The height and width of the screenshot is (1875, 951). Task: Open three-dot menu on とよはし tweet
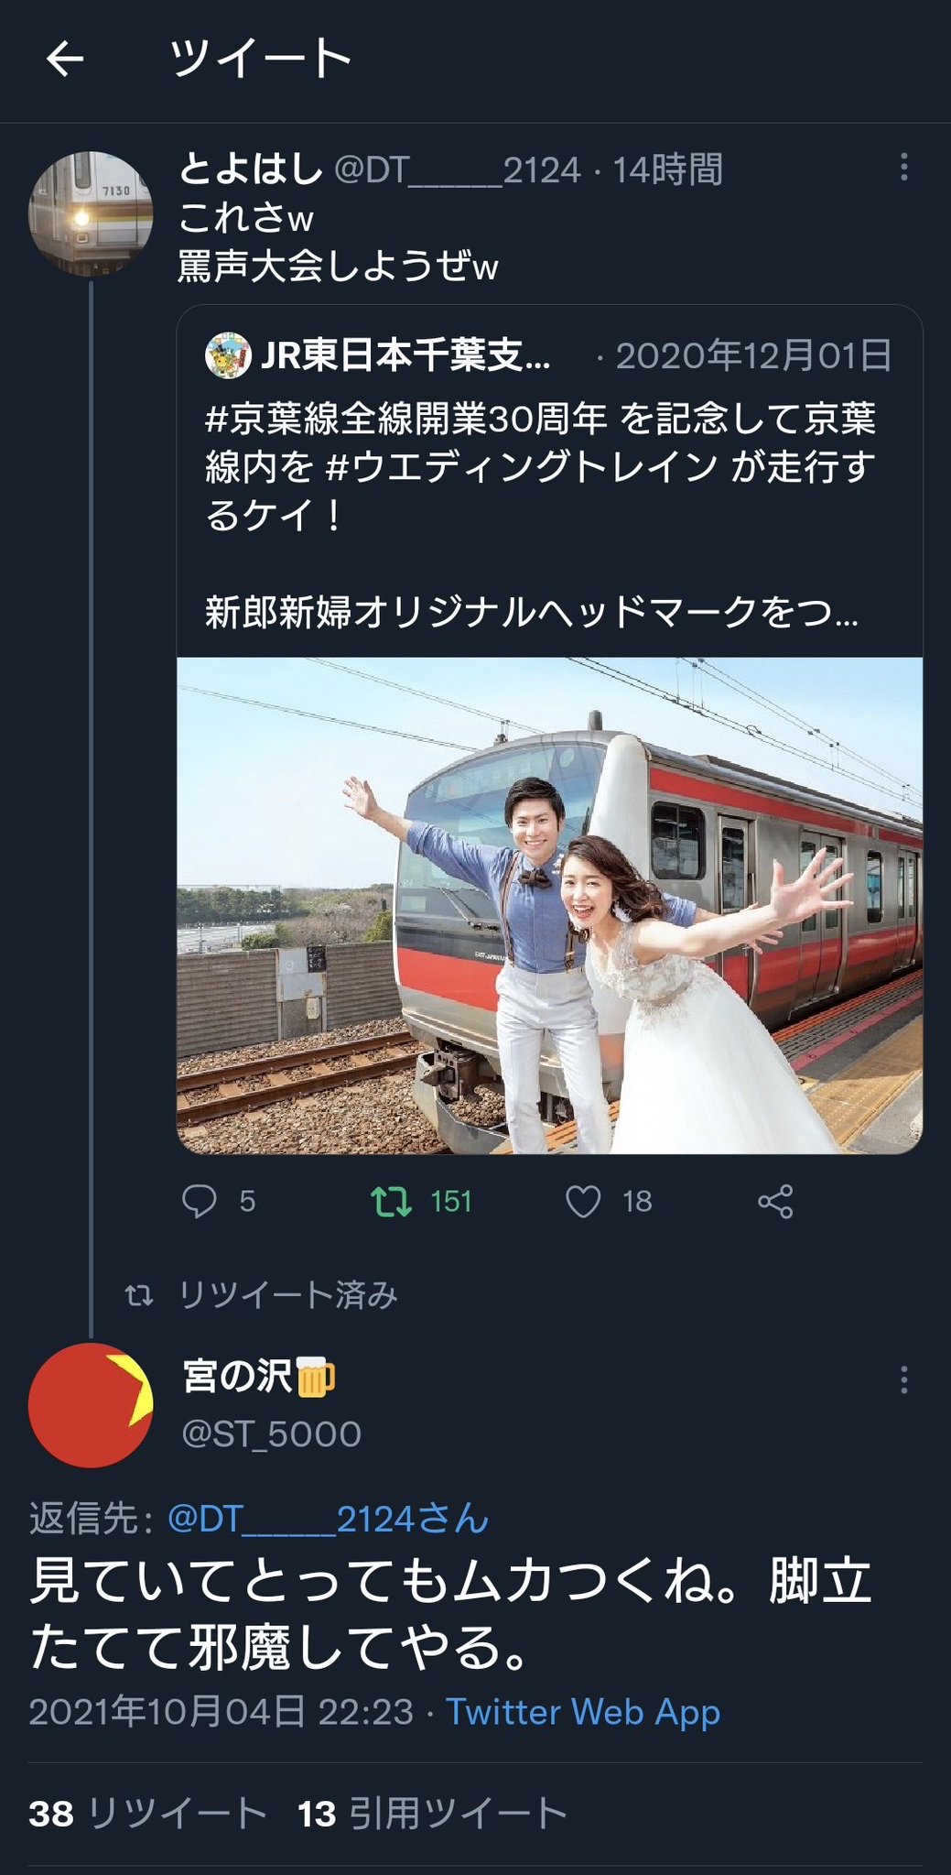click(903, 167)
